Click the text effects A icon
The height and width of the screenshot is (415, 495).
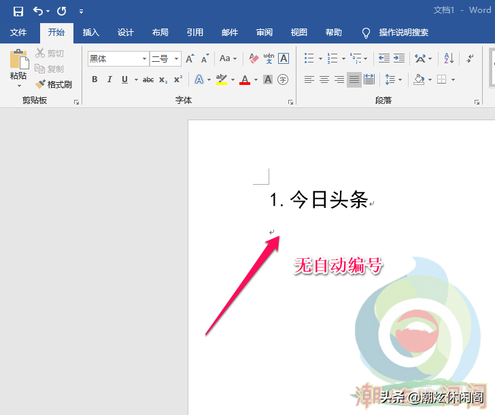coord(199,79)
